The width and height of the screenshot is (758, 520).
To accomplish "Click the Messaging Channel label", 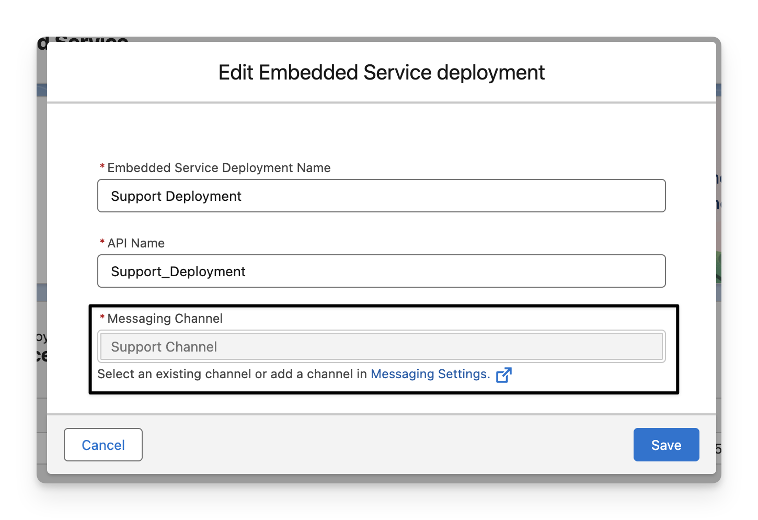I will pyautogui.click(x=165, y=319).
